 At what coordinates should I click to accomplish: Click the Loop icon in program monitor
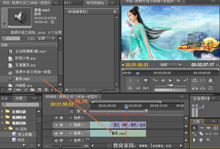click(x=195, y=81)
